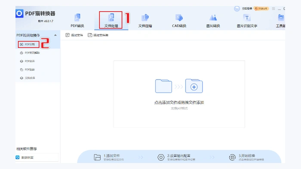The width and height of the screenshot is (301, 169).
Task: Click the 立即登录 login link
Action: coord(247,9)
